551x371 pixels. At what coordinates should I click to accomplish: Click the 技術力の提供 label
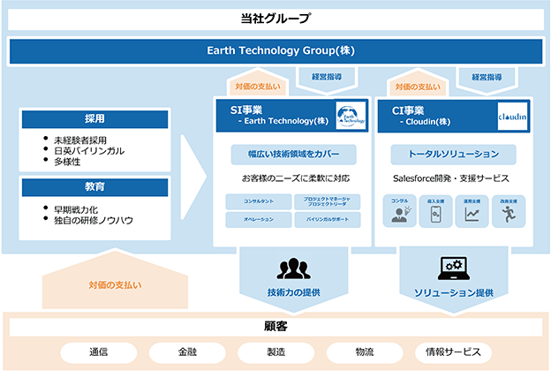click(x=293, y=293)
